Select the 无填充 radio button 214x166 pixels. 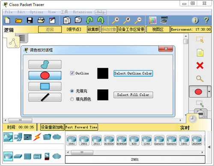tap(72, 91)
